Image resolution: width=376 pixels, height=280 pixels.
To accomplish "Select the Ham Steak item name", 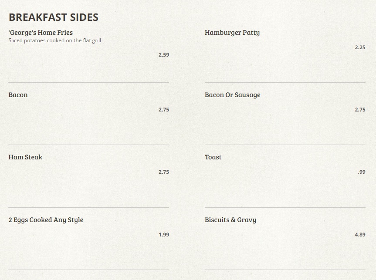I will [25, 157].
